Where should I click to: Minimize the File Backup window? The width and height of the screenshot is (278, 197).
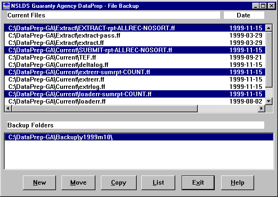[x=256, y=6]
